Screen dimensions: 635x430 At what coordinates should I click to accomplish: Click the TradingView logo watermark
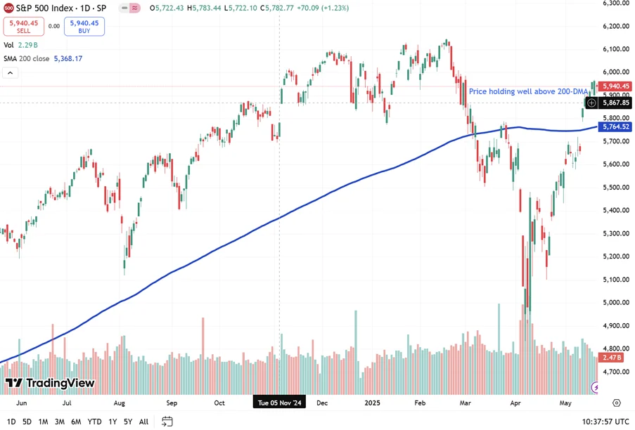click(x=50, y=383)
